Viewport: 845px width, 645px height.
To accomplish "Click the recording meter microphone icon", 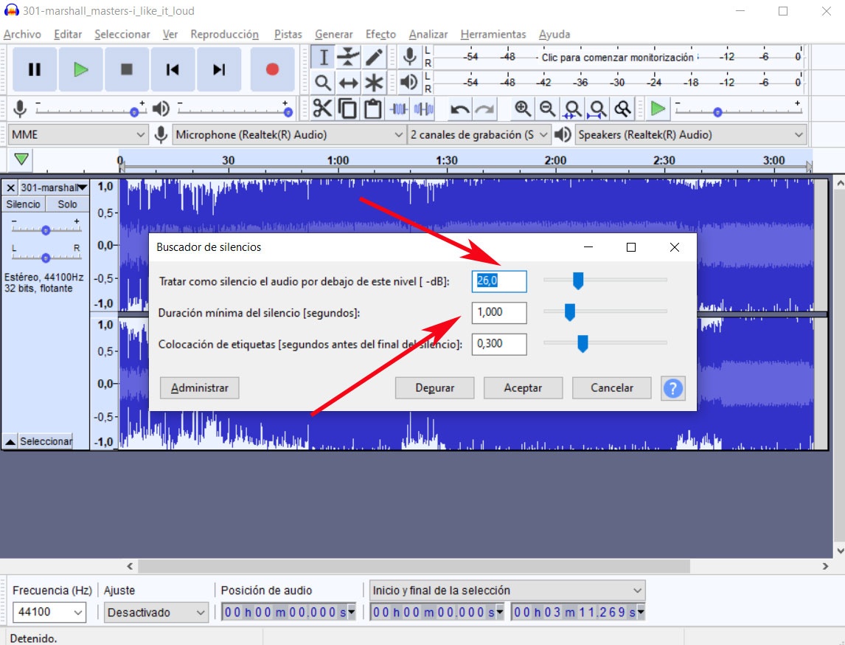I will pyautogui.click(x=409, y=57).
